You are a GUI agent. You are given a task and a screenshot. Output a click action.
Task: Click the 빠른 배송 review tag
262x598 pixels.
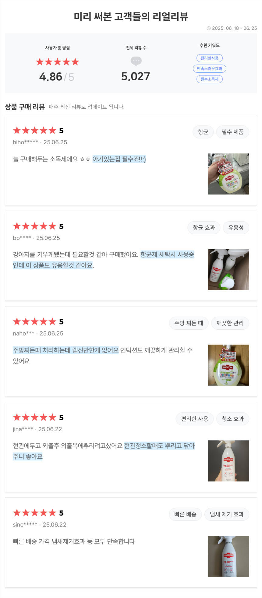(185, 514)
